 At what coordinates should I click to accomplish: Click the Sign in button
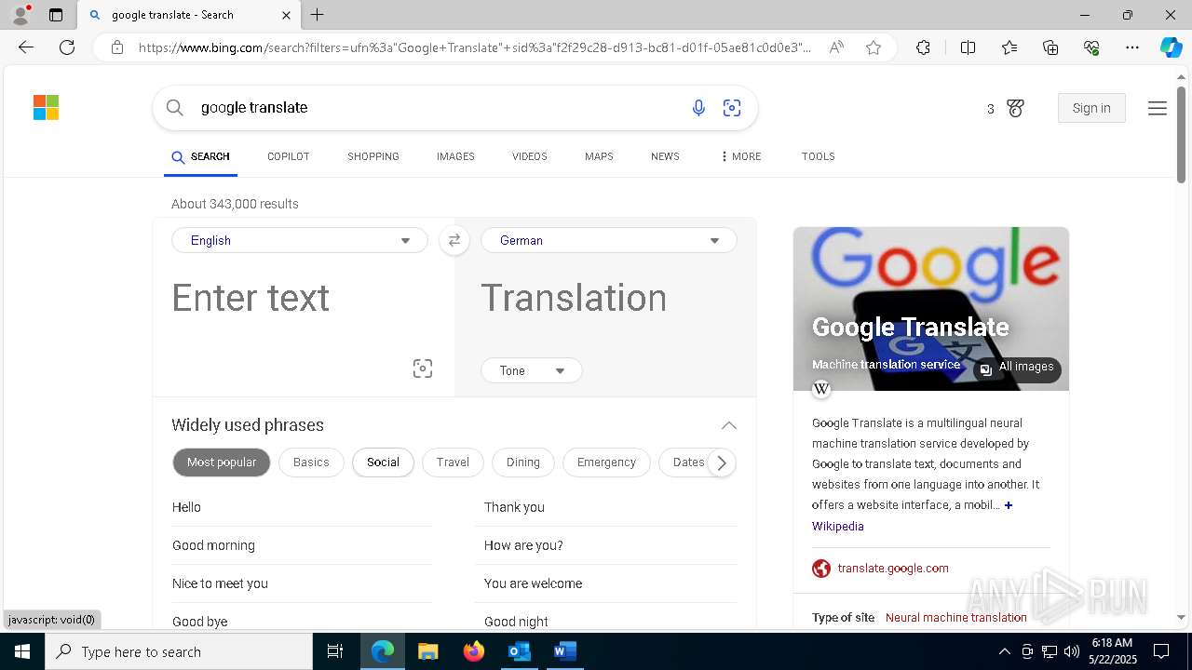[x=1091, y=108]
